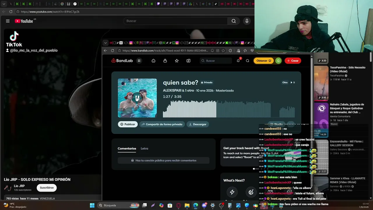Open BandLab chat messages icon
This screenshot has height=210, width=373.
(247, 61)
